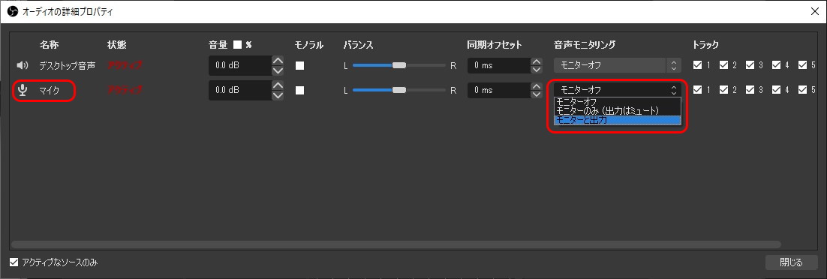Click the mic balance slider handle
This screenshot has height=279, width=827.
point(399,90)
